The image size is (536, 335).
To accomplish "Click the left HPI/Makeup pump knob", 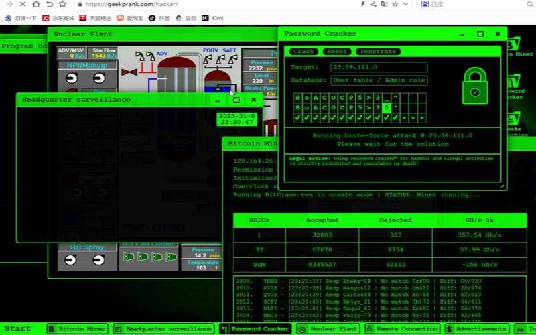I will [x=70, y=78].
